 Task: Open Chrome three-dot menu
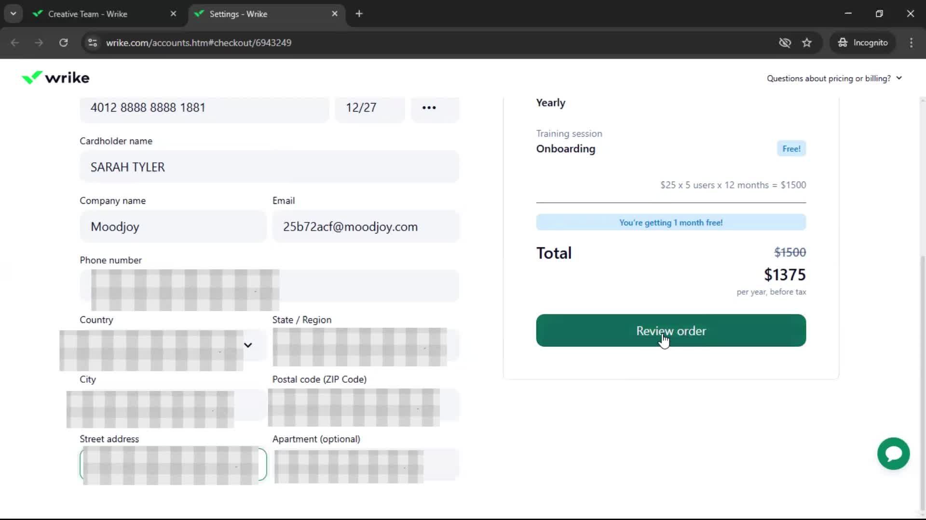pyautogui.click(x=911, y=42)
